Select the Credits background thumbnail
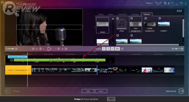Viewport: 189px width, 102px height. point(150,24)
